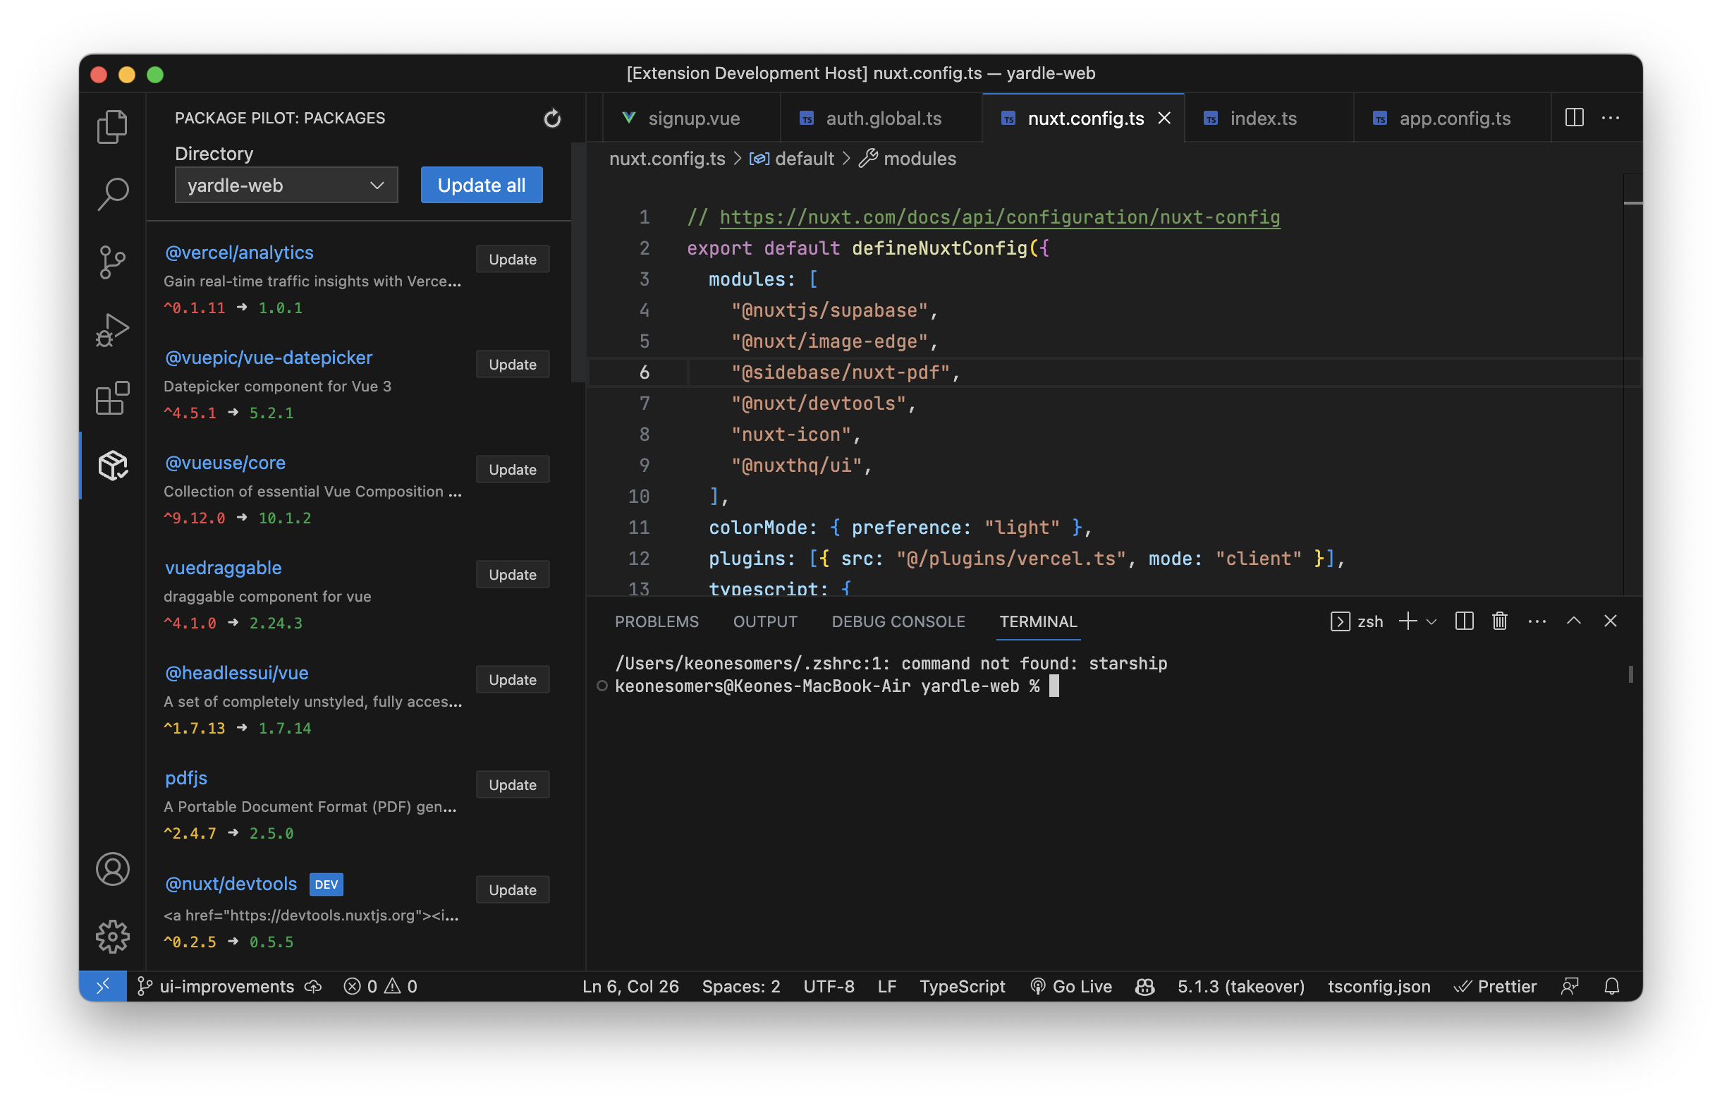
Task: Update the vuedraggable package
Action: point(512,575)
